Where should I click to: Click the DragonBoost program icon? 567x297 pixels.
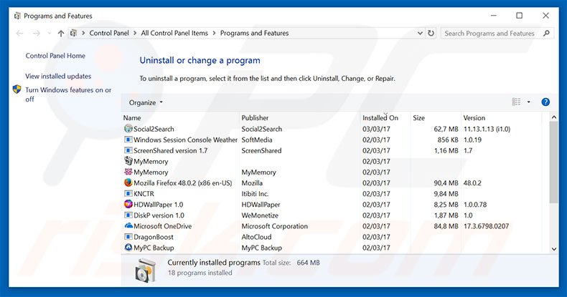128,236
